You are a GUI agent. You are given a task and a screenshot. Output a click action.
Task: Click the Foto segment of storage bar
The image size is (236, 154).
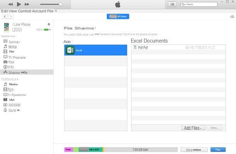[x=68, y=149]
